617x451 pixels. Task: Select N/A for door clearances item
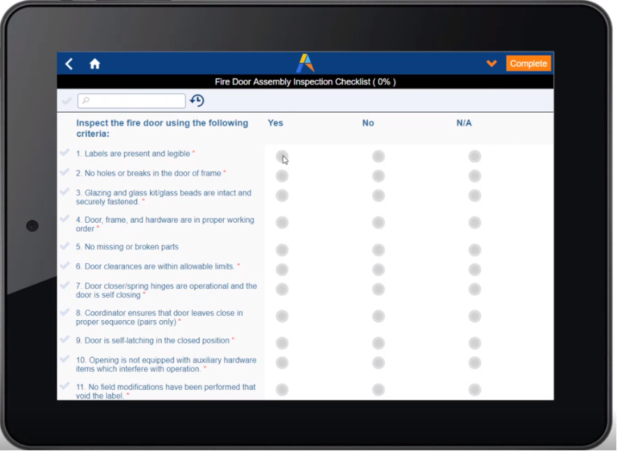(475, 269)
